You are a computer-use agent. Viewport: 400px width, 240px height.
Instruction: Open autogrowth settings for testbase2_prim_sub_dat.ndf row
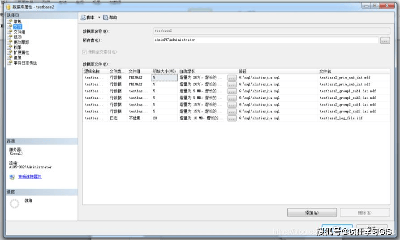coord(232,84)
